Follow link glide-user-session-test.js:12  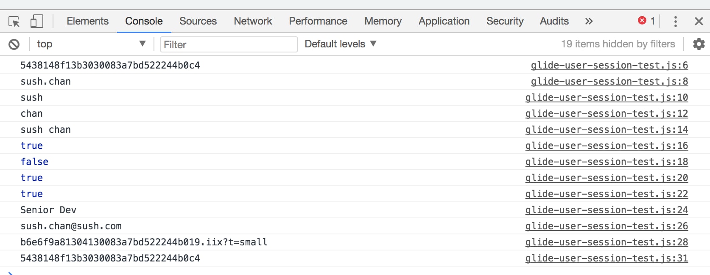(x=607, y=113)
